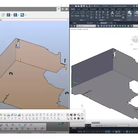Select the Polyline tool in AutoCAD
This screenshot has width=138, height=138.
(77, 14)
